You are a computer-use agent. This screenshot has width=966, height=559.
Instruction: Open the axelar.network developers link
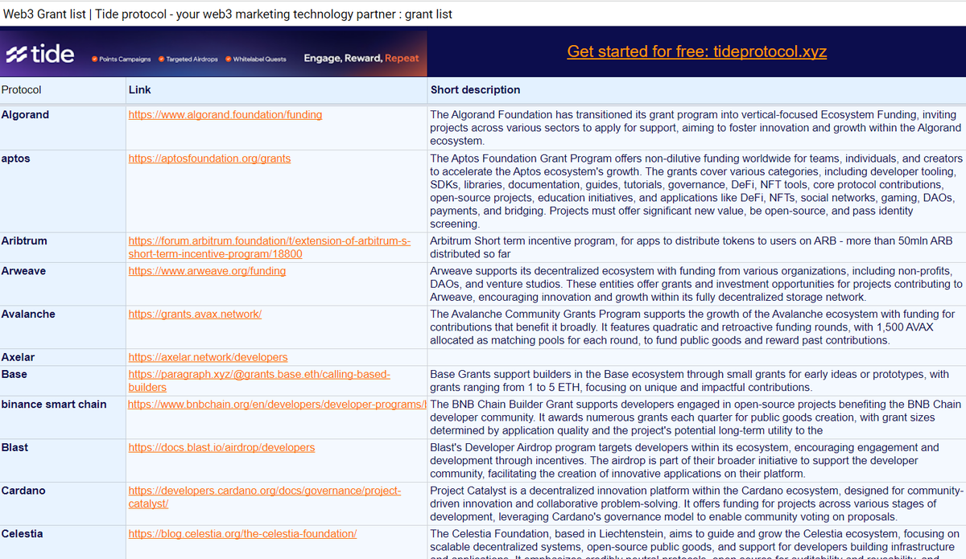tap(208, 357)
